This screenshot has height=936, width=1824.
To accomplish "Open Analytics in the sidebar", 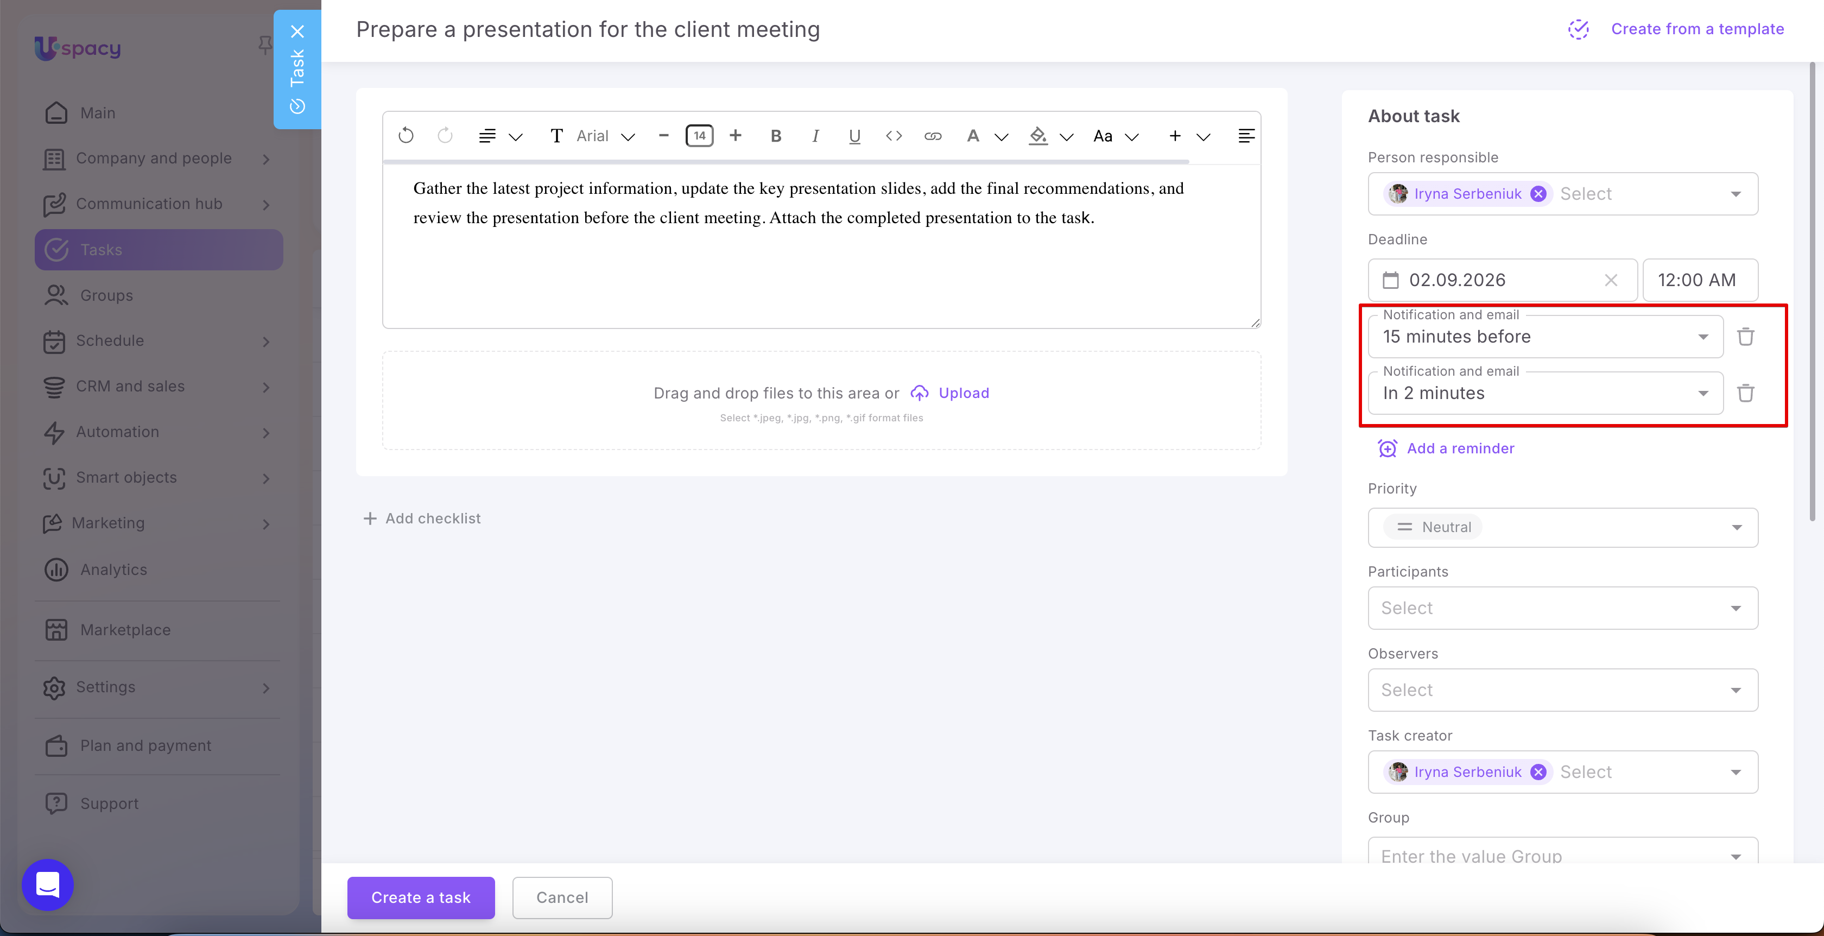I will [113, 570].
